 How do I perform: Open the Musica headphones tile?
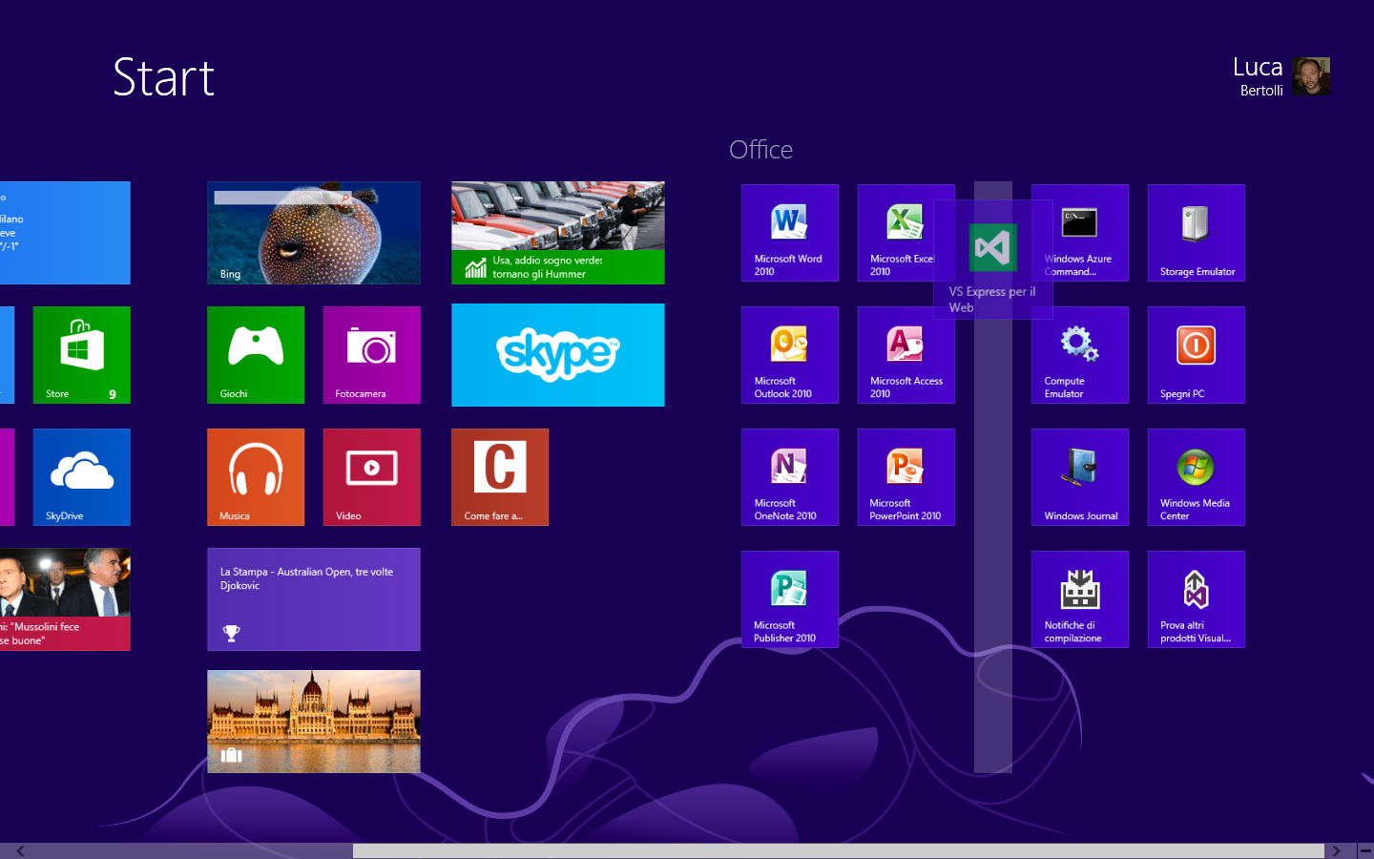point(256,477)
